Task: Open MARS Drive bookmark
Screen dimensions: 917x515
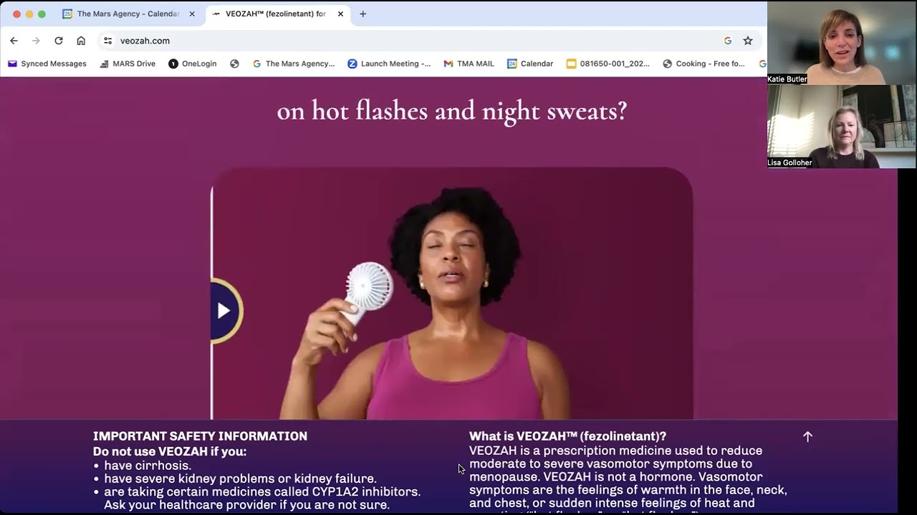Action: tap(128, 64)
